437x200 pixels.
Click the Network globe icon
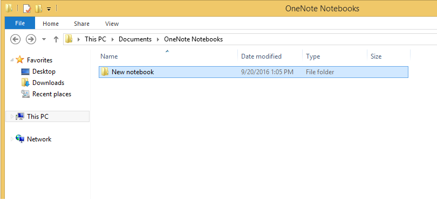(x=20, y=139)
